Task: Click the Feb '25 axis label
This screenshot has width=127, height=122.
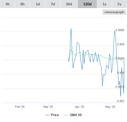Action: coord(20,107)
